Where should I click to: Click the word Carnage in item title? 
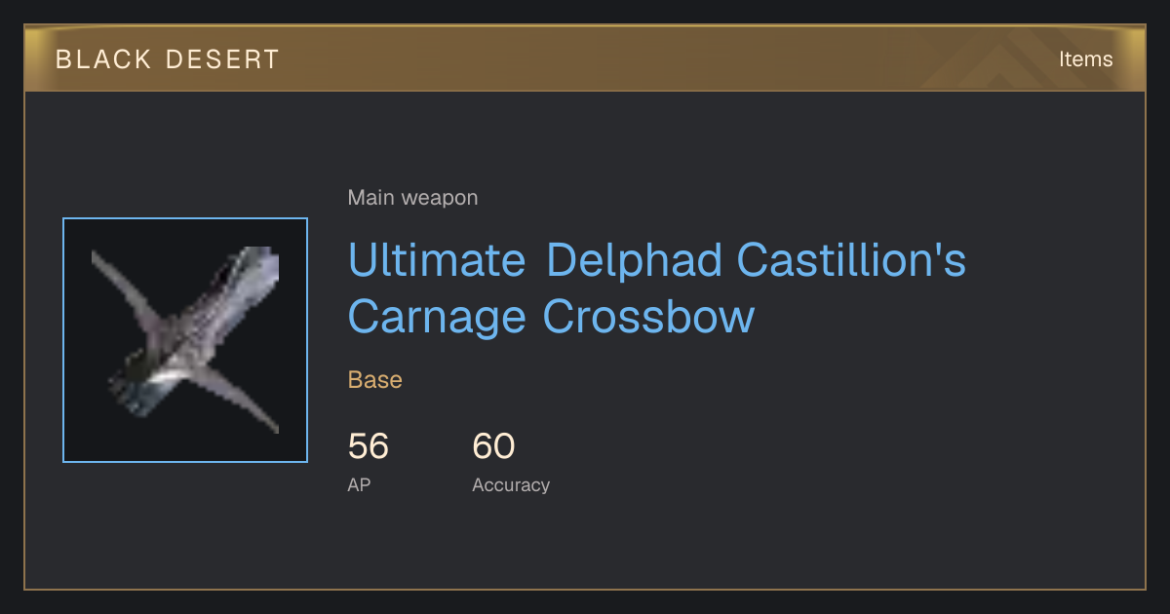coord(437,317)
